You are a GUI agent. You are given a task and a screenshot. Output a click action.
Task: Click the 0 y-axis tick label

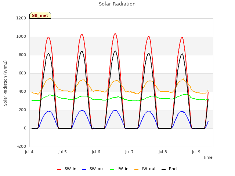(25, 128)
